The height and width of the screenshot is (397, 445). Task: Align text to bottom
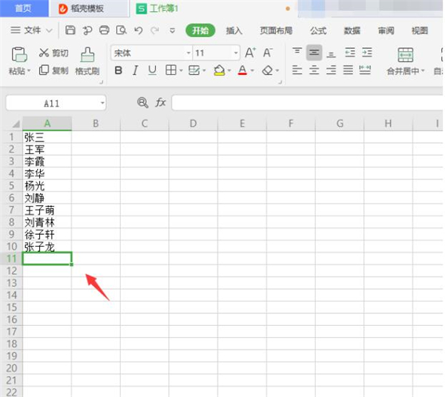(x=331, y=53)
